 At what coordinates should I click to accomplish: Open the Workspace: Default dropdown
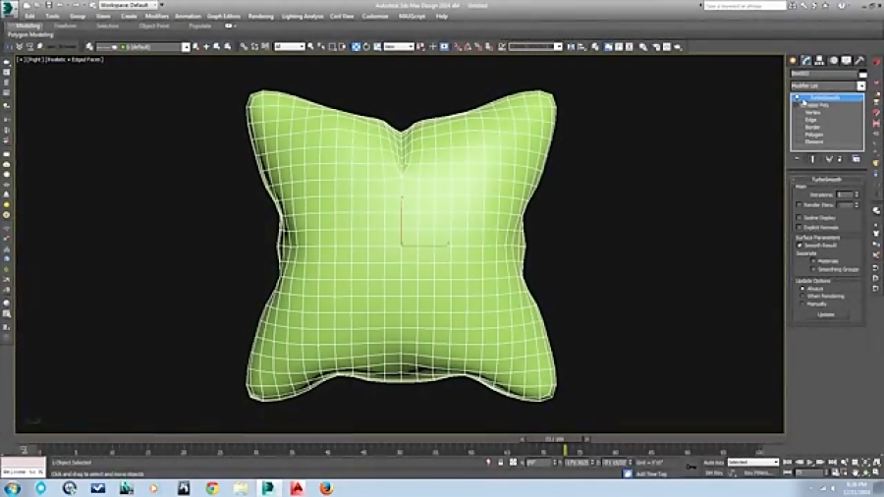130,5
